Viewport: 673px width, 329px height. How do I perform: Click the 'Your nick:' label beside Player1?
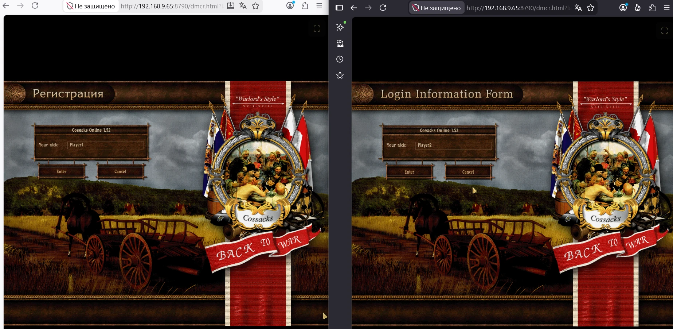[49, 145]
